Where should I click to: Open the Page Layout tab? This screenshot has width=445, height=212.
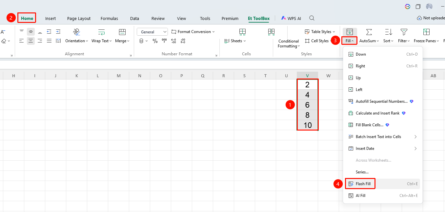[x=79, y=19]
